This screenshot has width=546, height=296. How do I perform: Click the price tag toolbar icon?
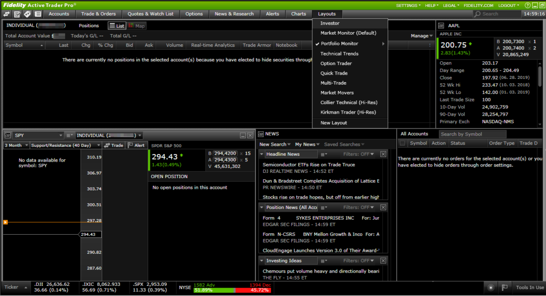(27, 14)
